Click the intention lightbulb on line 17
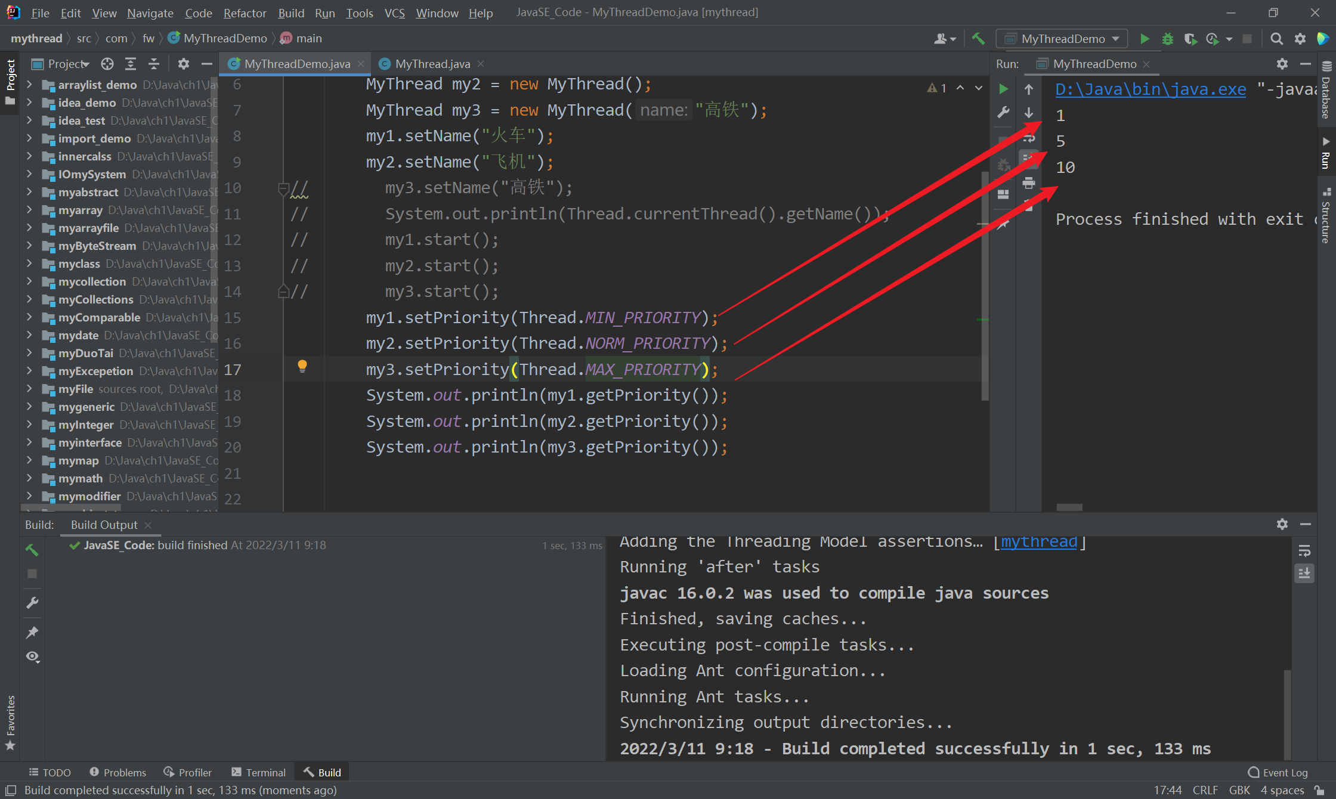 point(302,366)
